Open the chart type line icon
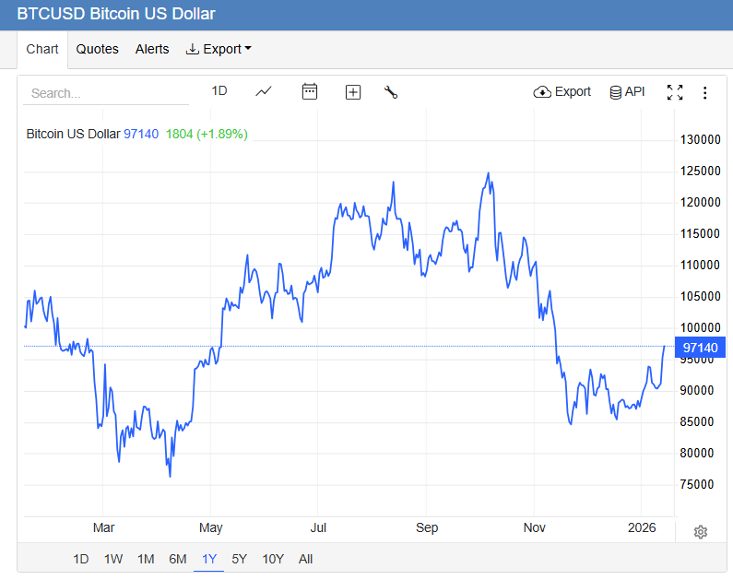The height and width of the screenshot is (580, 733). (x=264, y=91)
